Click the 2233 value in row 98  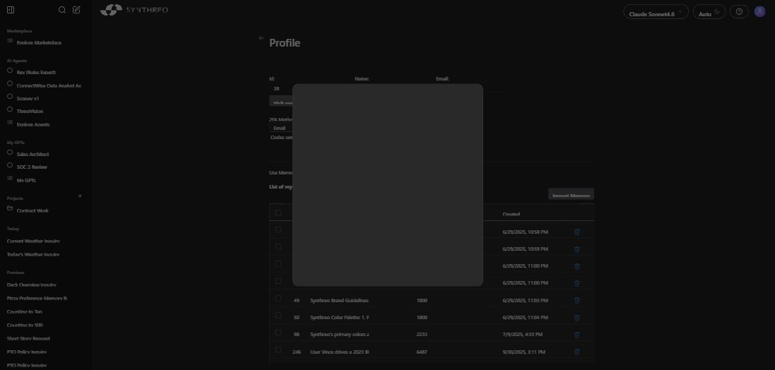[x=422, y=335]
